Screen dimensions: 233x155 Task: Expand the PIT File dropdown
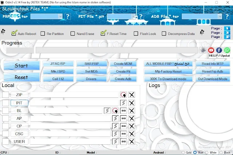134,16
